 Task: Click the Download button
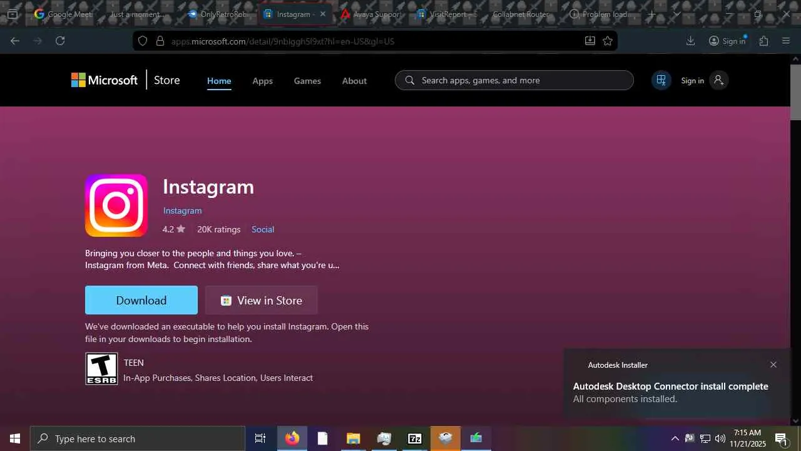[141, 300]
